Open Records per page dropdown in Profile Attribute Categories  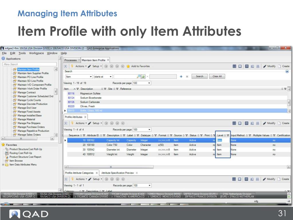149,185
